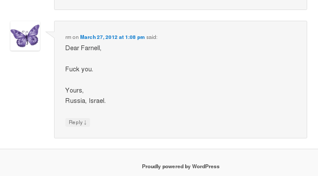Viewport: 318px width, 176px height.
Task: Click the word "said:" in comment header
Action: click(152, 37)
